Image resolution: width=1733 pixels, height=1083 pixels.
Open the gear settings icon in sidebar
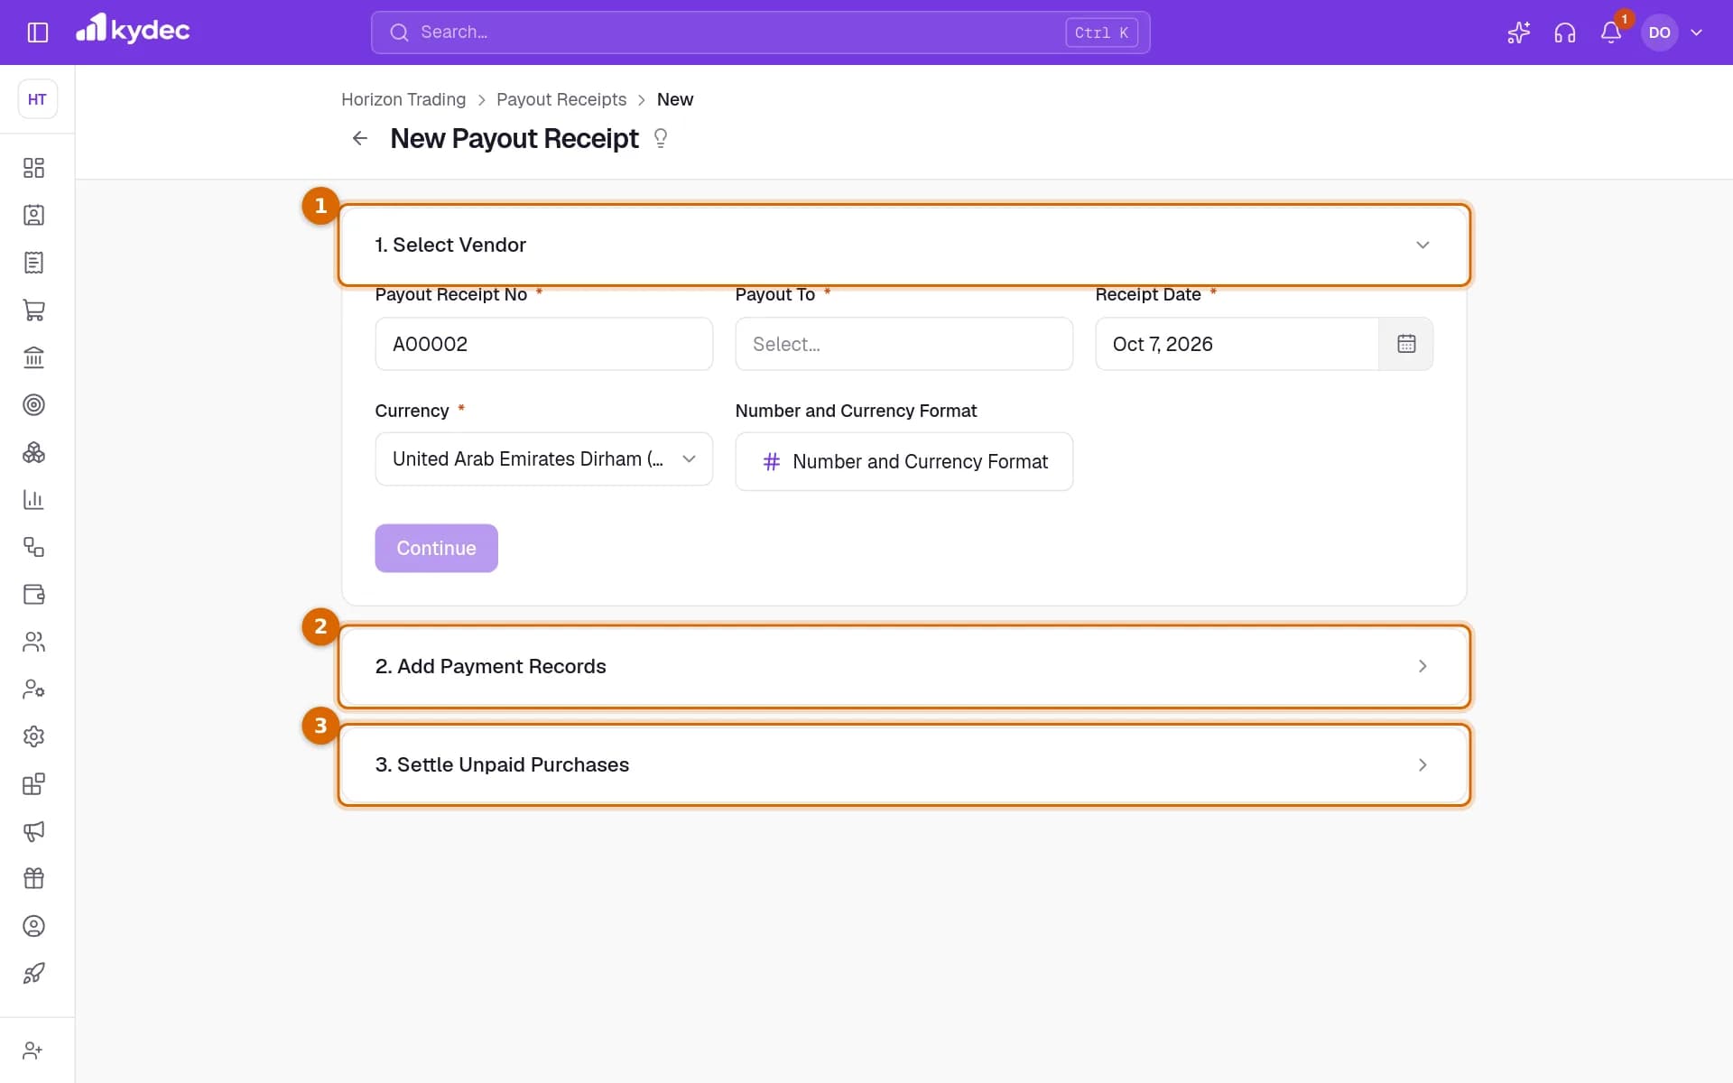33,736
